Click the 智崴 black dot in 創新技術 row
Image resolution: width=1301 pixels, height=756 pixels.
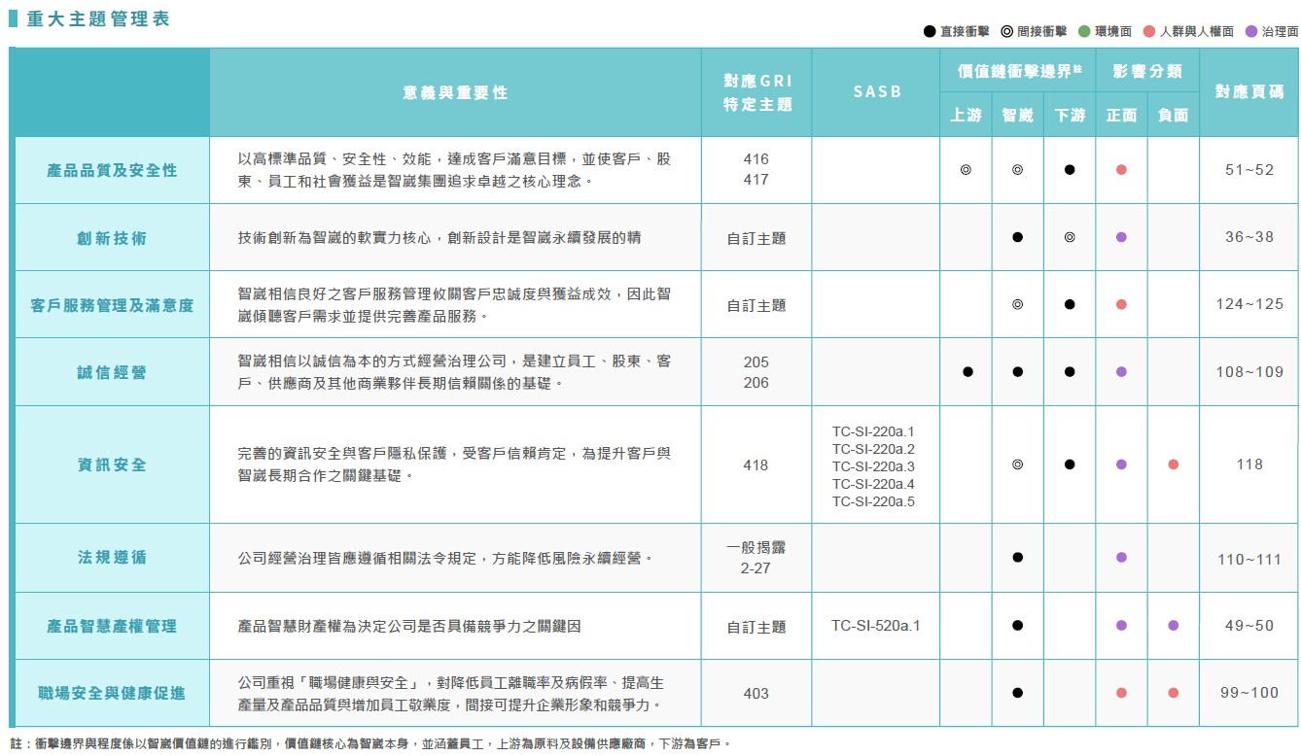pos(1017,237)
